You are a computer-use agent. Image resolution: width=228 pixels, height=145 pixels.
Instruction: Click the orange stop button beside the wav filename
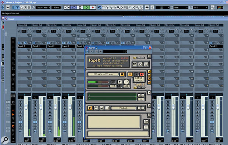pyautogui.click(x=122, y=74)
